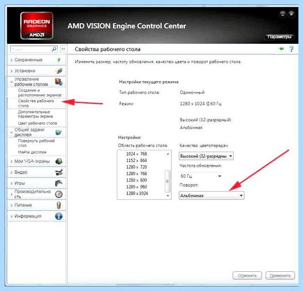This screenshot has width=303, height=291.
Task: Open the Поворот Альбомная dropdown
Action: pyautogui.click(x=212, y=196)
